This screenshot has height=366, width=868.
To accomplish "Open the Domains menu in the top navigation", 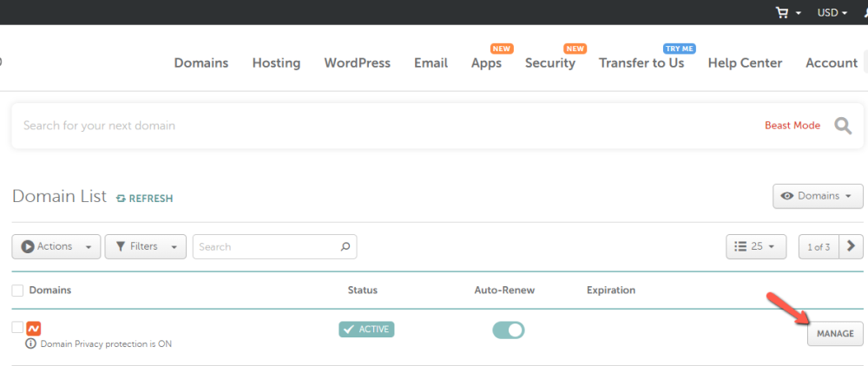I will [201, 63].
